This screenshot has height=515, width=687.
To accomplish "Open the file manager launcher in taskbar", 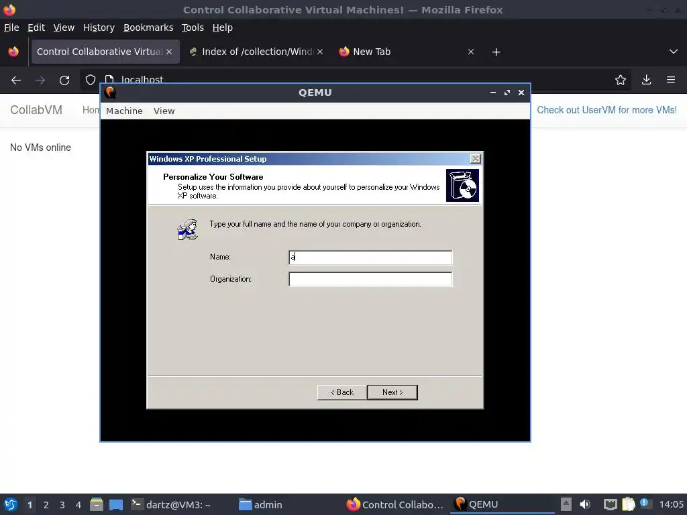I will [x=97, y=504].
